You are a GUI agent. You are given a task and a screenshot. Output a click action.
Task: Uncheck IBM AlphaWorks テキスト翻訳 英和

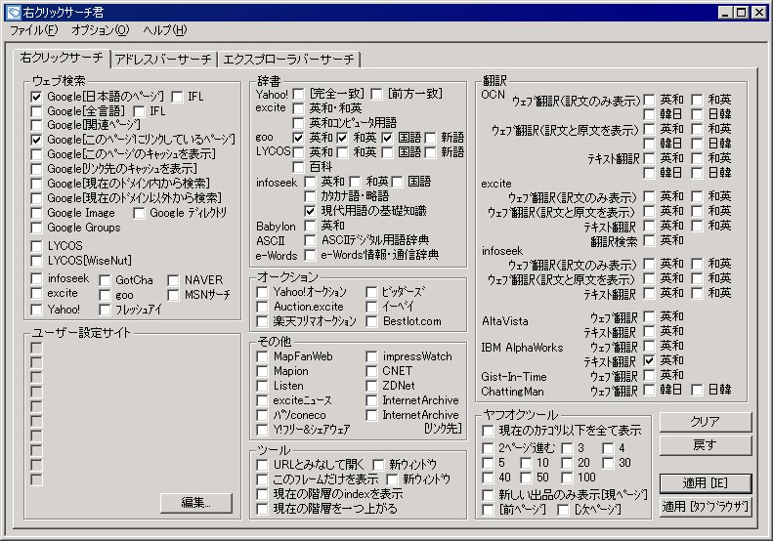[649, 360]
